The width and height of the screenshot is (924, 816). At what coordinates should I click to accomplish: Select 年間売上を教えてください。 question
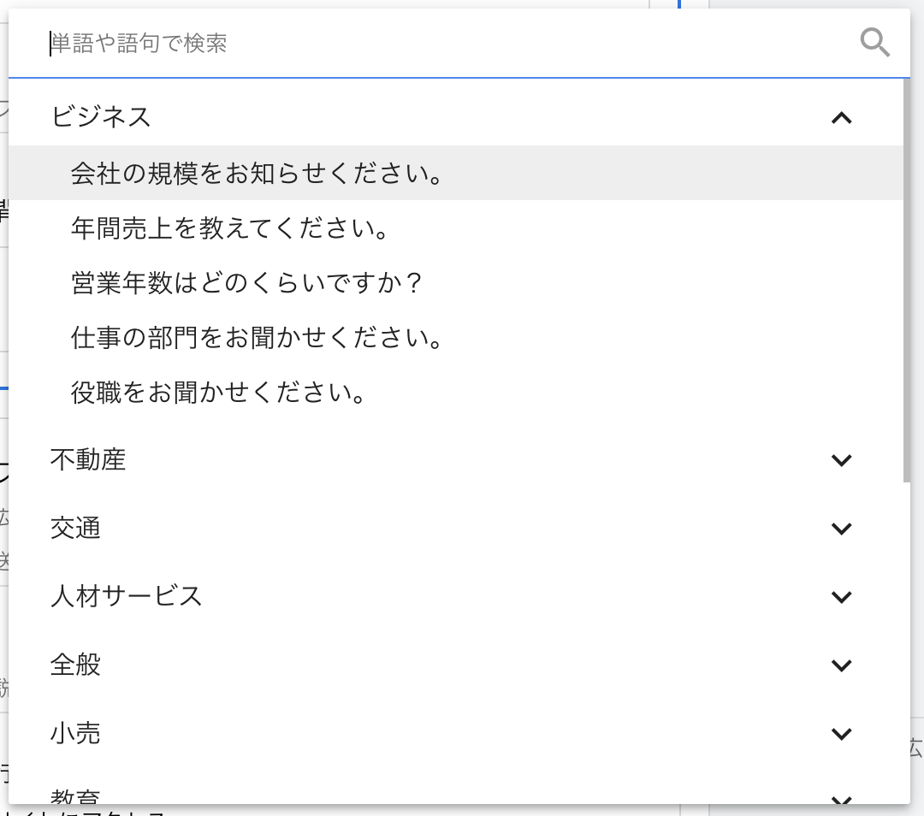(x=231, y=228)
